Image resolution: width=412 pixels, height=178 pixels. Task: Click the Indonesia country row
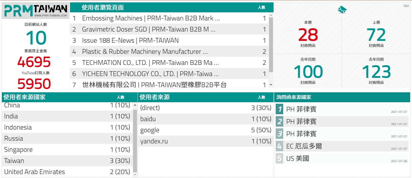pos(67,127)
